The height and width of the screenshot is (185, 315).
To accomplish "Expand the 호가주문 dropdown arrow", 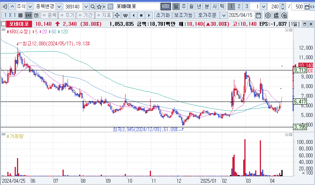I will [x=224, y=15].
